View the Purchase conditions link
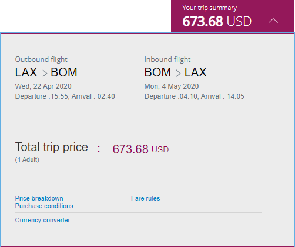This screenshot has width=295, height=247. tap(44, 206)
